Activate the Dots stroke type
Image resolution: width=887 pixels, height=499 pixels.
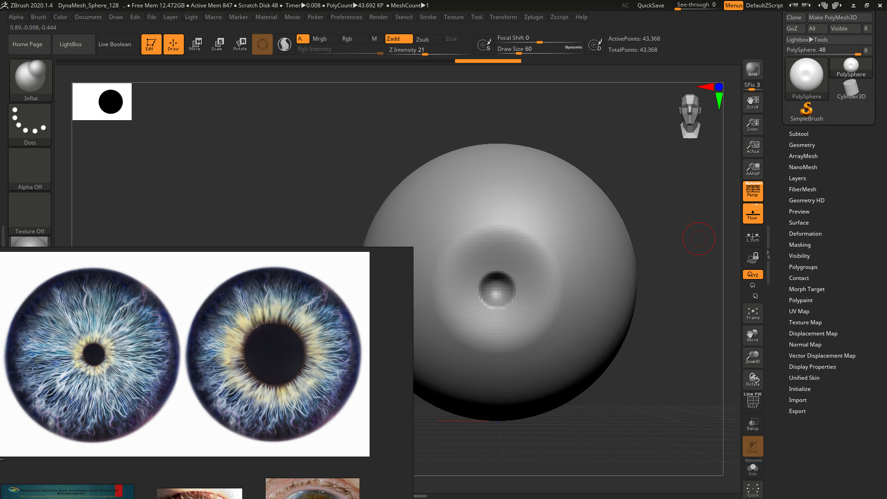click(29, 122)
